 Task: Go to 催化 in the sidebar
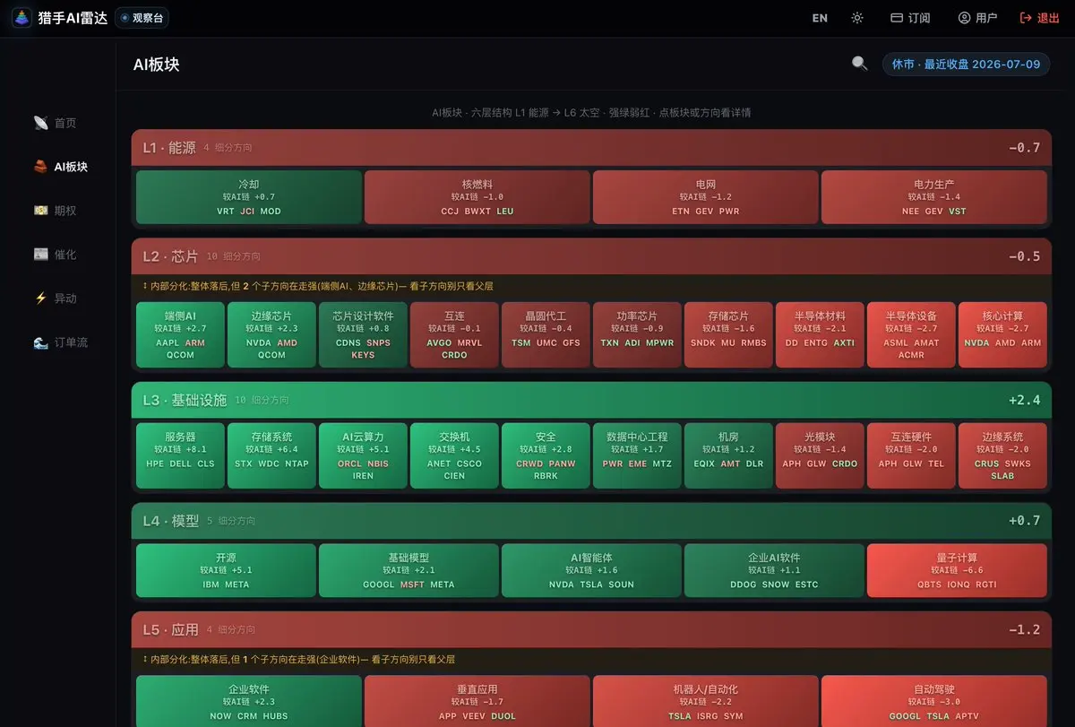tap(57, 255)
